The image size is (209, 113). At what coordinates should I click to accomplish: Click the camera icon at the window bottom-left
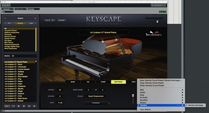point(2,111)
